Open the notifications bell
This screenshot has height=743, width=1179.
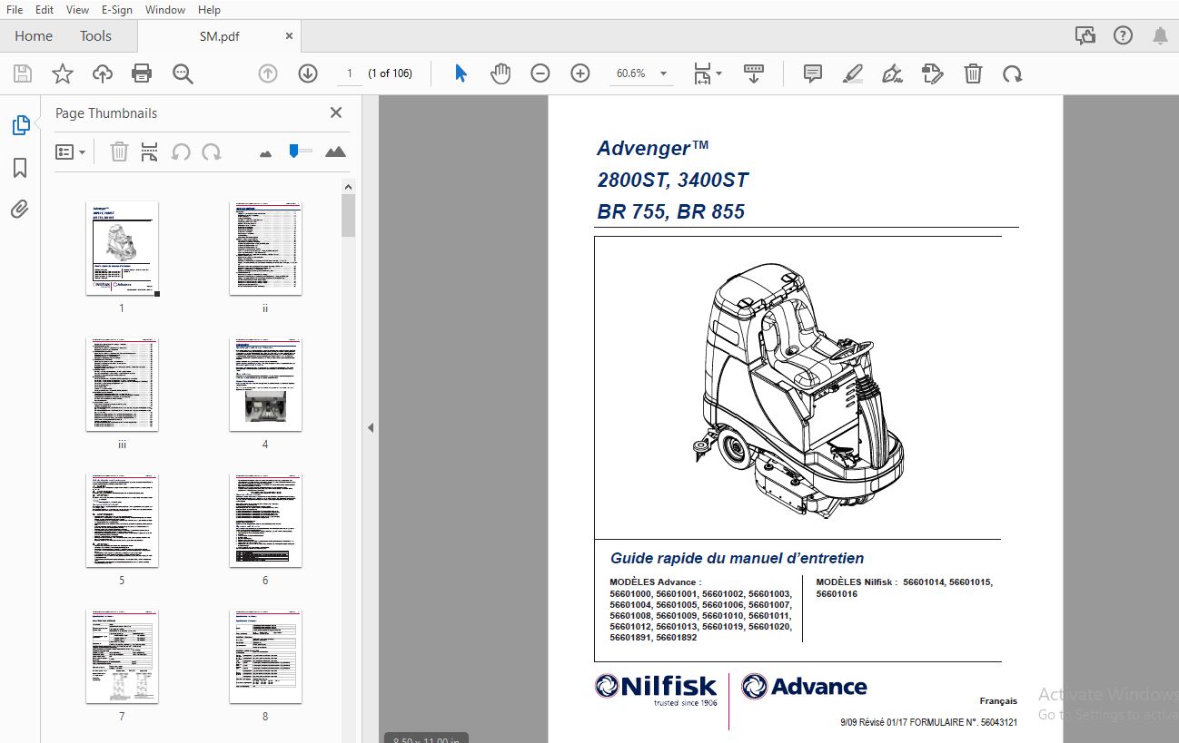click(1160, 36)
